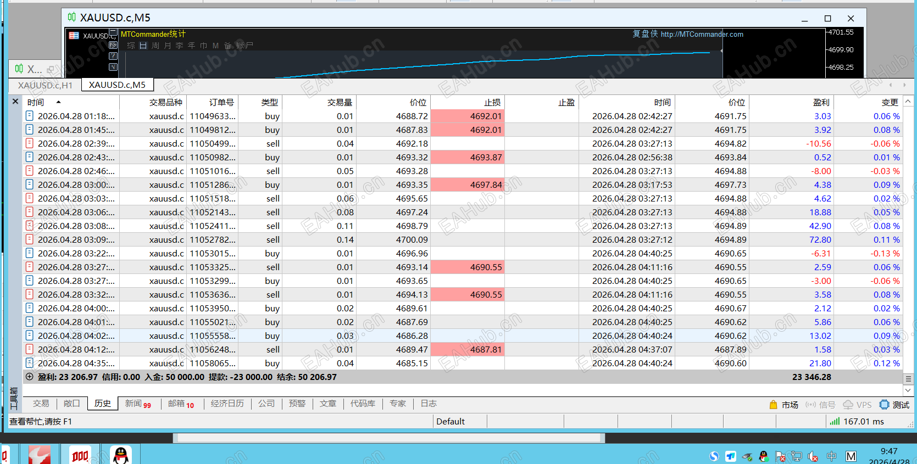Click the Default profile status field

coord(460,421)
